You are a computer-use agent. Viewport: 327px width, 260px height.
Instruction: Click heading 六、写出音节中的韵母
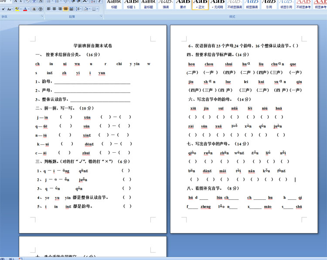click(x=220, y=99)
